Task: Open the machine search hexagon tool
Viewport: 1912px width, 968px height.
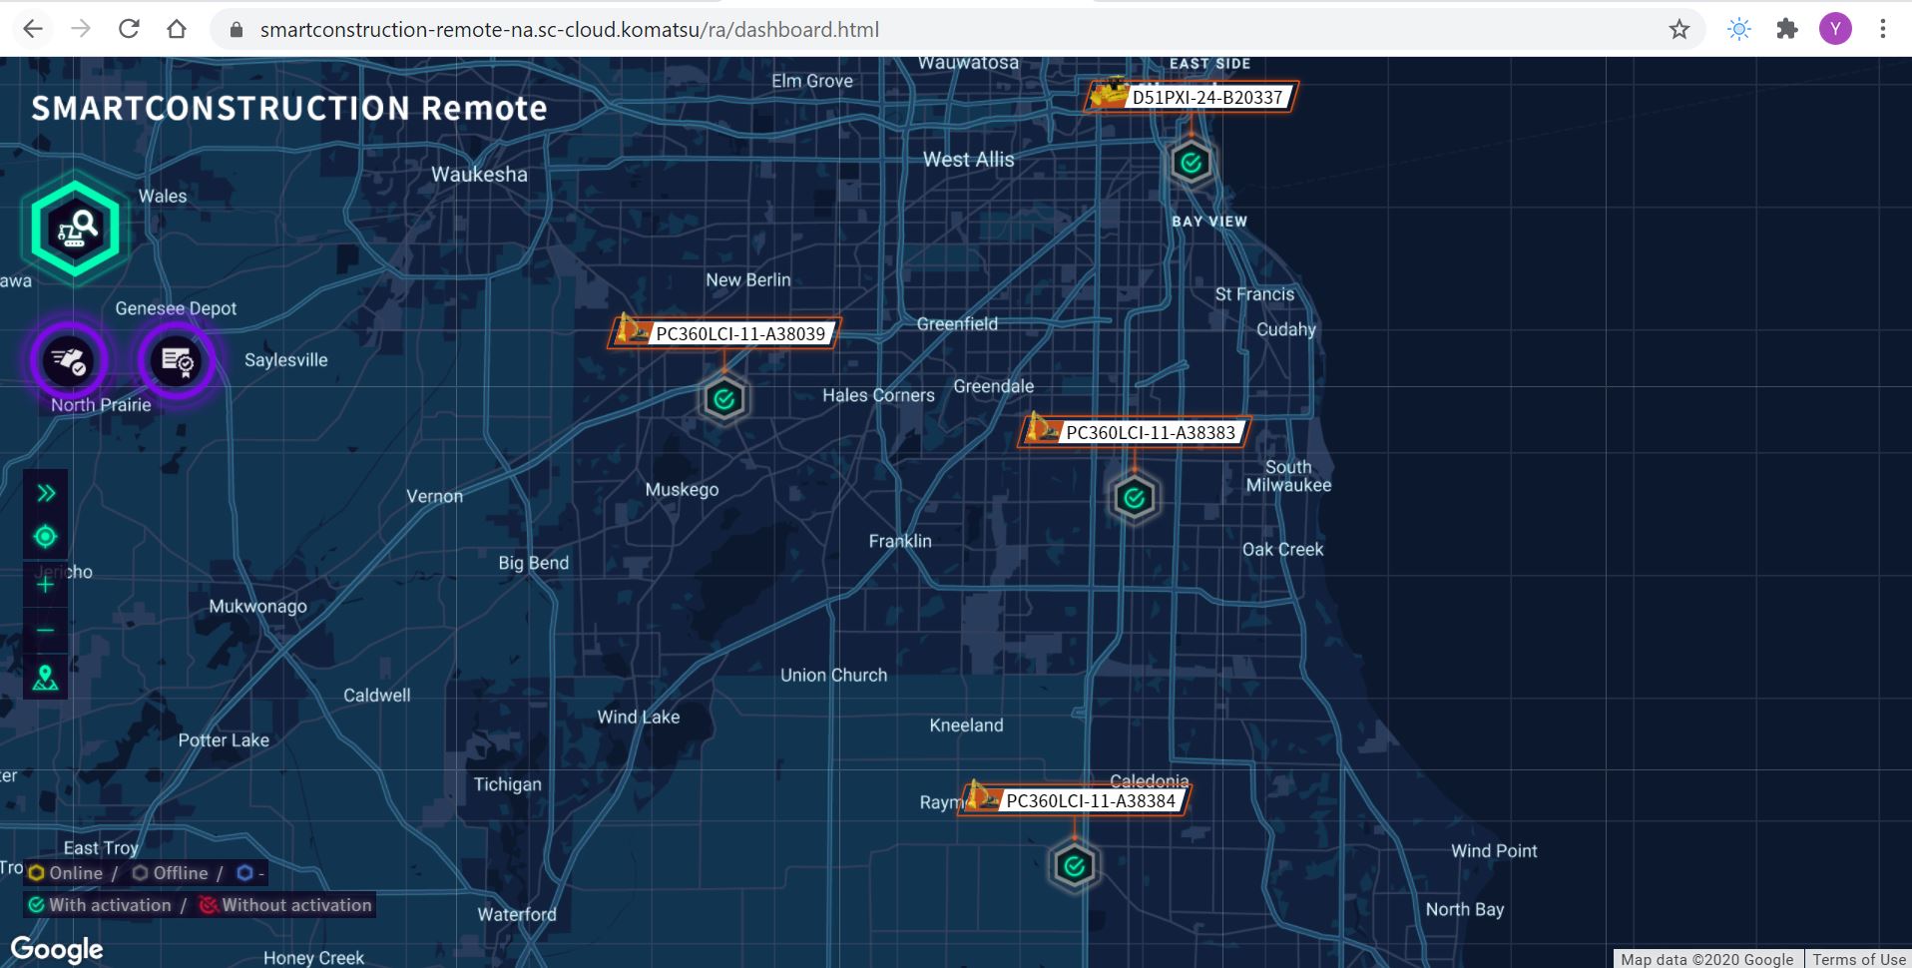Action: coord(74,228)
